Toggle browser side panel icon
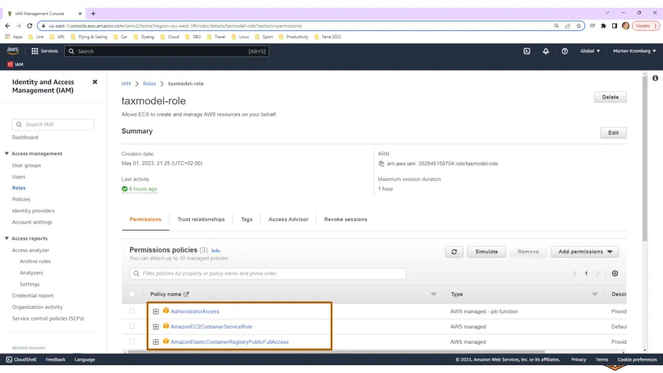This screenshot has height=373, width=663. pos(614,26)
